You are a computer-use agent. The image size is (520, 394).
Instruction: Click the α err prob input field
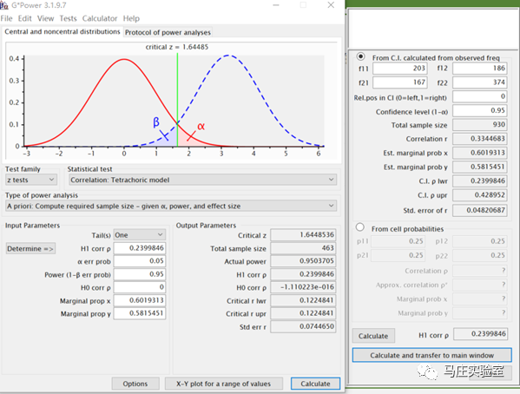click(139, 261)
